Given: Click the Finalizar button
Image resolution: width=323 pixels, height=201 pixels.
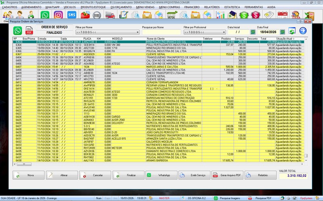Looking at the screenshot, I should coord(128,176).
